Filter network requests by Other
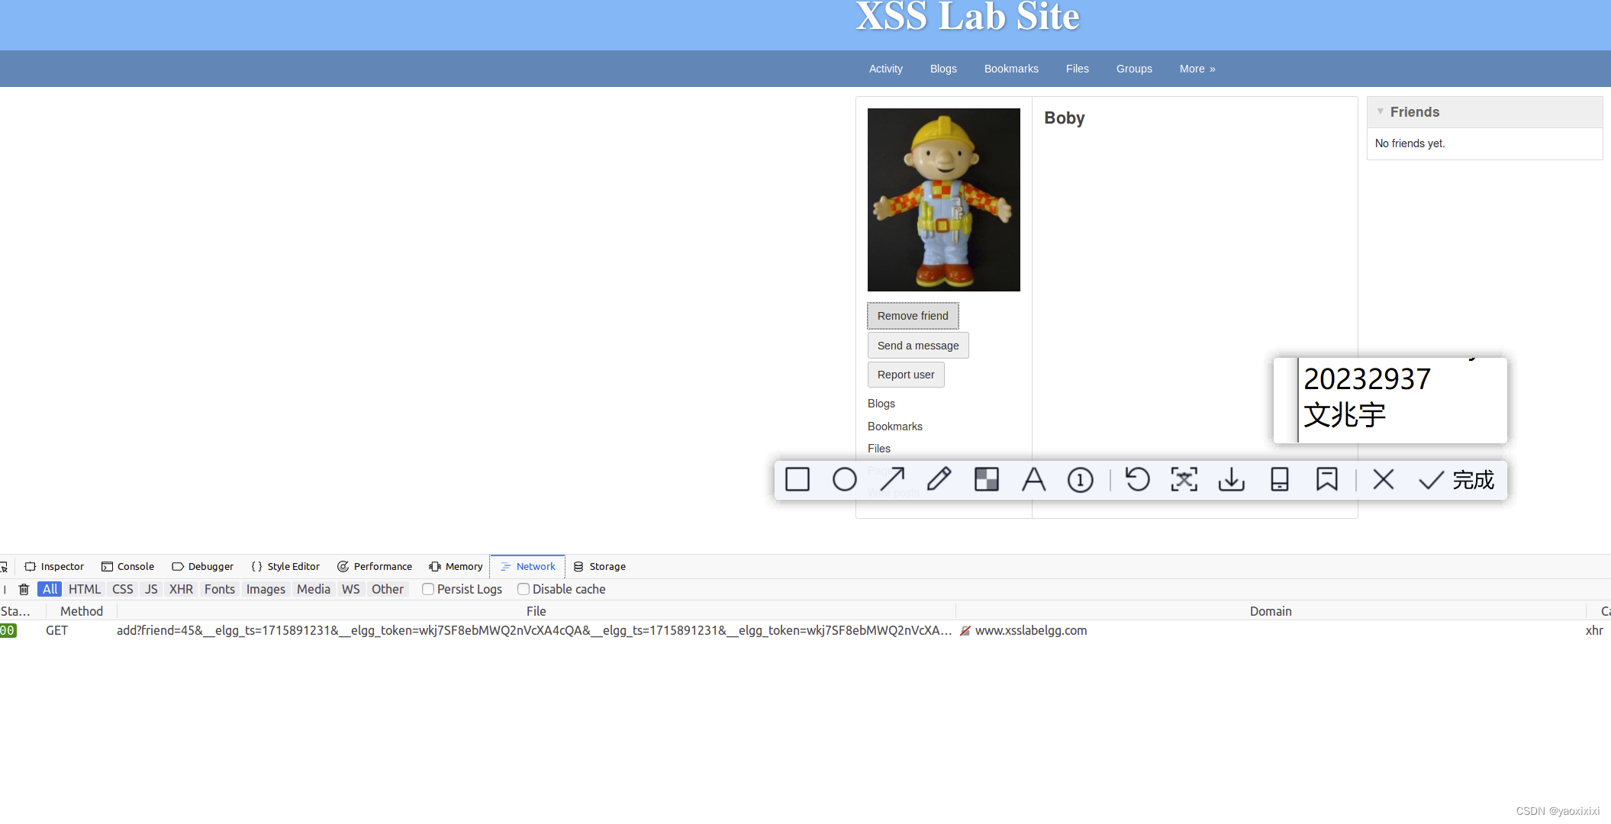1611x824 pixels. (x=388, y=589)
